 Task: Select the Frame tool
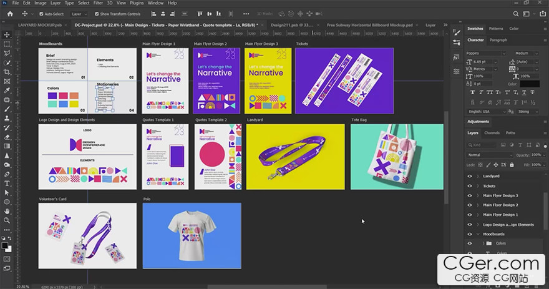click(7, 81)
